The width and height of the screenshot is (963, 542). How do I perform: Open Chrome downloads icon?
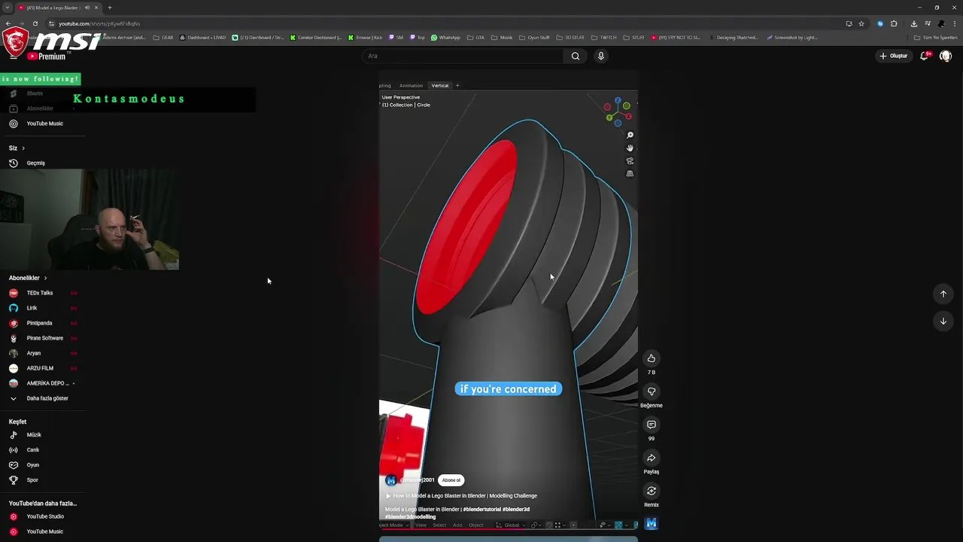coord(913,23)
